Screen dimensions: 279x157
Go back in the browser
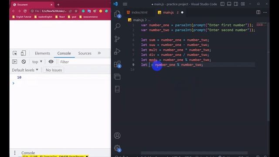[14, 11]
